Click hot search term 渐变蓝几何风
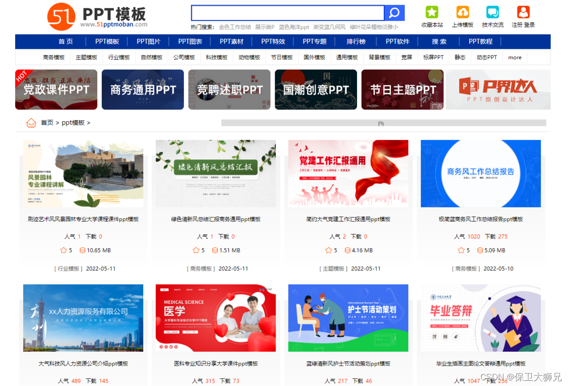The width and height of the screenshot is (569, 386). coord(330,27)
